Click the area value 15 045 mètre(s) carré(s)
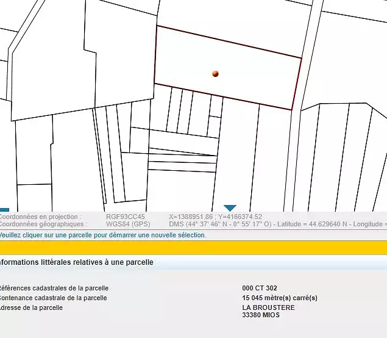 pyautogui.click(x=280, y=298)
